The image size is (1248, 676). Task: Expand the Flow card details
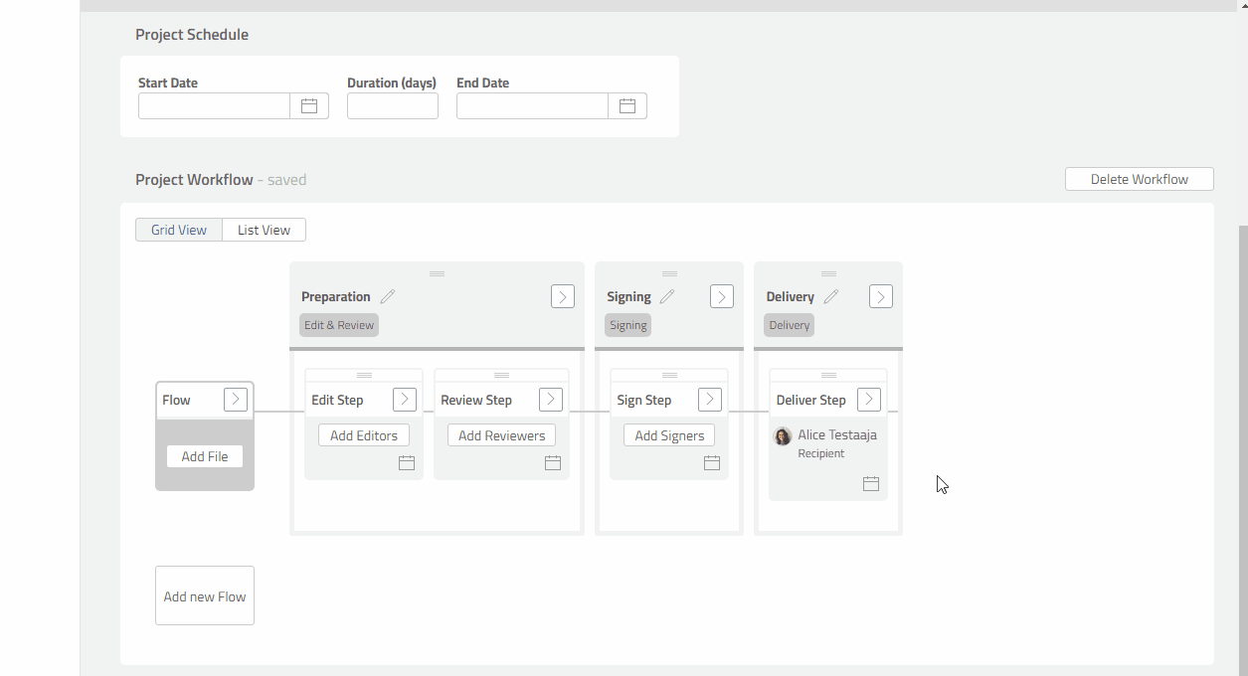pyautogui.click(x=236, y=399)
